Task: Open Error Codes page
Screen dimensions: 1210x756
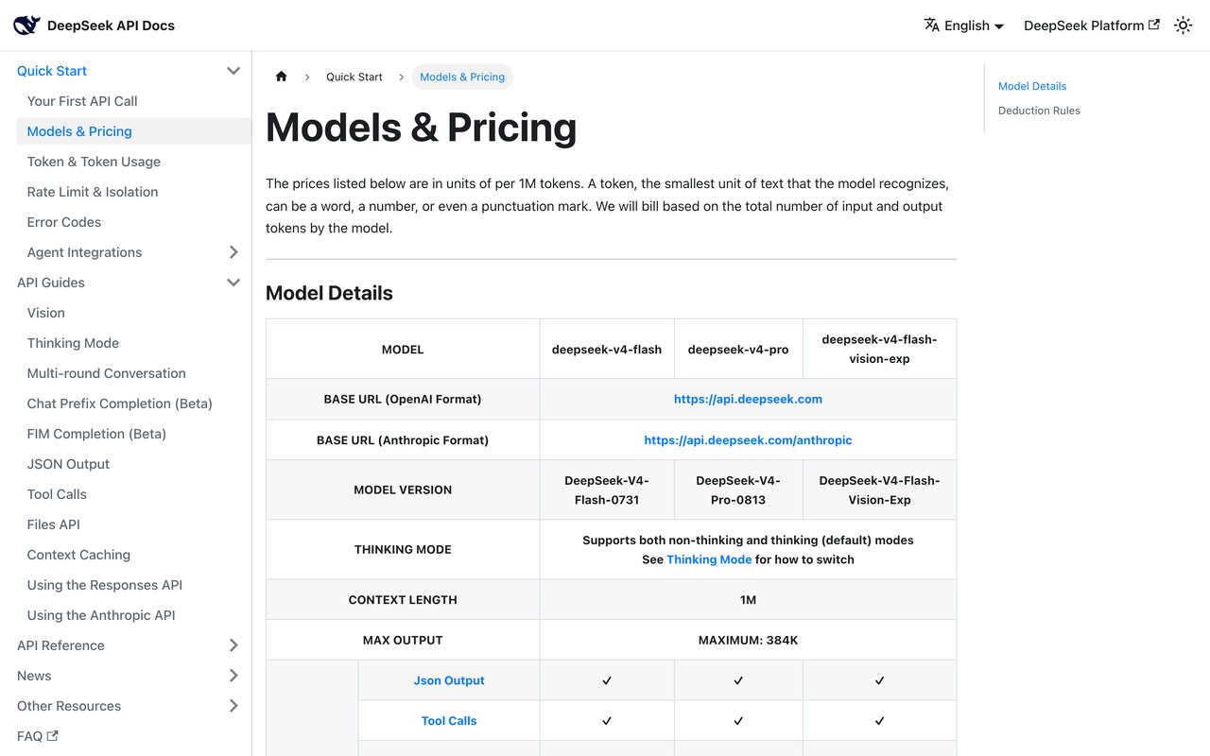Action: coord(64,222)
